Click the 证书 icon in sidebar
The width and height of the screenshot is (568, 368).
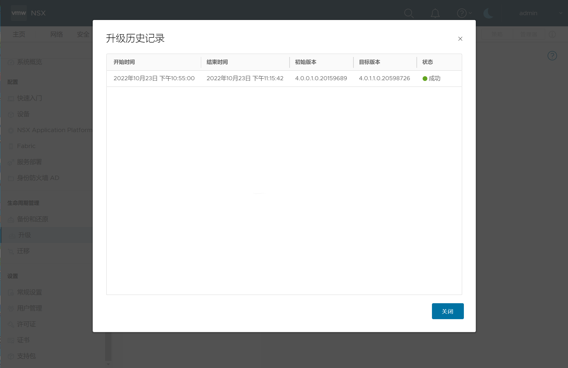point(11,341)
